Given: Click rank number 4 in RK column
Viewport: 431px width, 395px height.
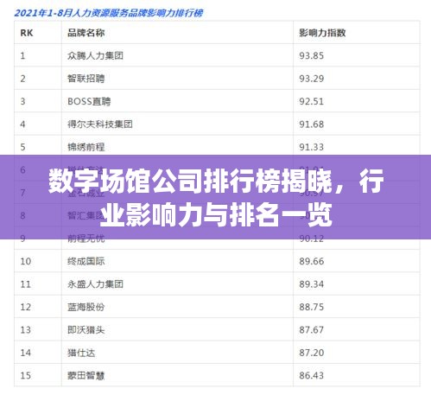Looking at the screenshot, I should click(22, 124).
